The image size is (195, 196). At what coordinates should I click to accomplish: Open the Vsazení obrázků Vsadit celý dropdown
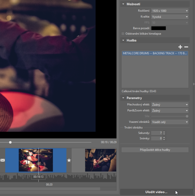(x=170, y=122)
